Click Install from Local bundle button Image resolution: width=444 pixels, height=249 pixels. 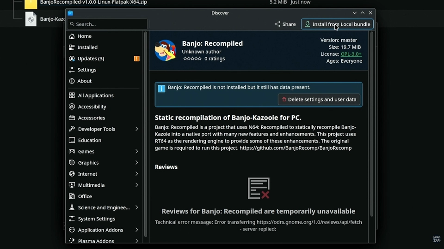tap(337, 24)
